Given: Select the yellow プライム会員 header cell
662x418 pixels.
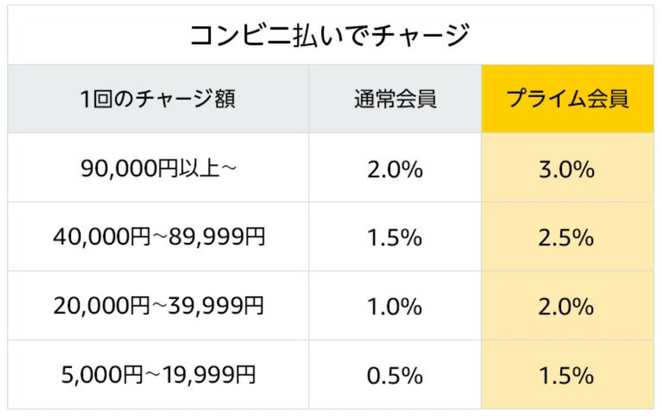Looking at the screenshot, I should click(568, 100).
